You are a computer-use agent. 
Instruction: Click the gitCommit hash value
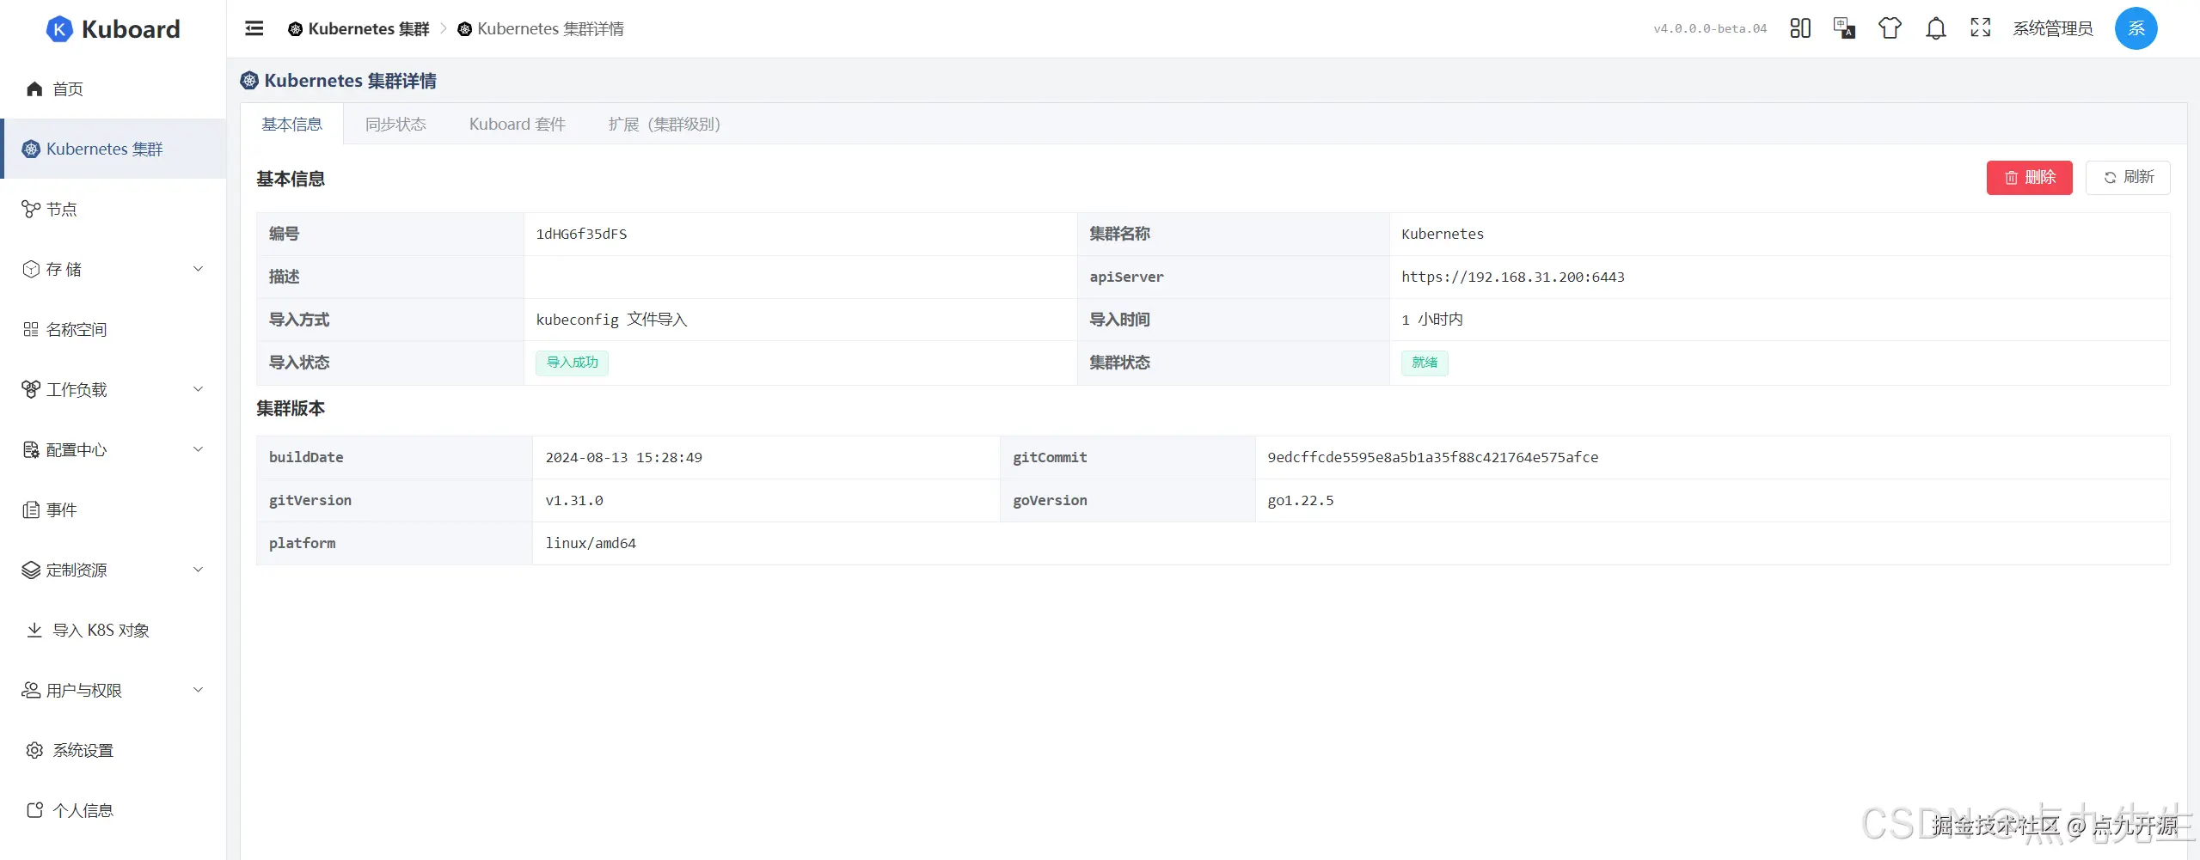[1433, 457]
